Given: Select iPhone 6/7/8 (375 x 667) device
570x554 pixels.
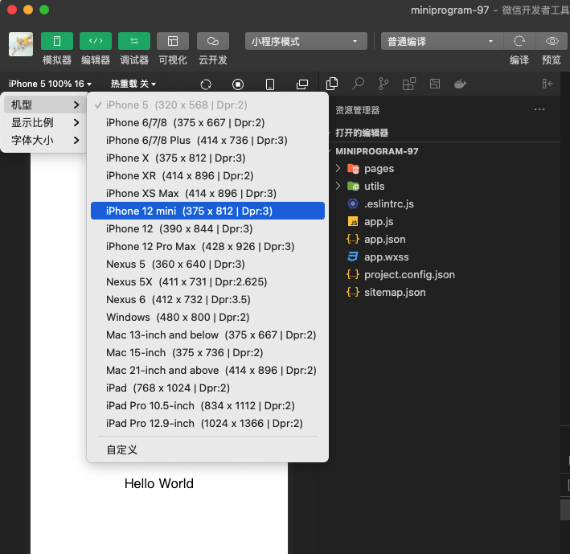Looking at the screenshot, I should (207, 122).
